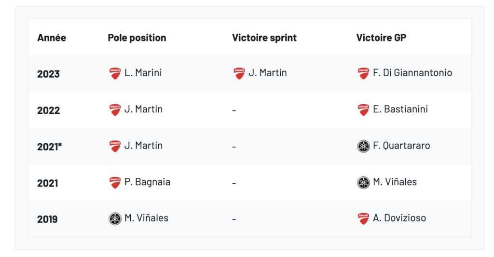494x257 pixels.
Task: Click the Yamaha logo beside F. Quartararo
Action: 363,146
